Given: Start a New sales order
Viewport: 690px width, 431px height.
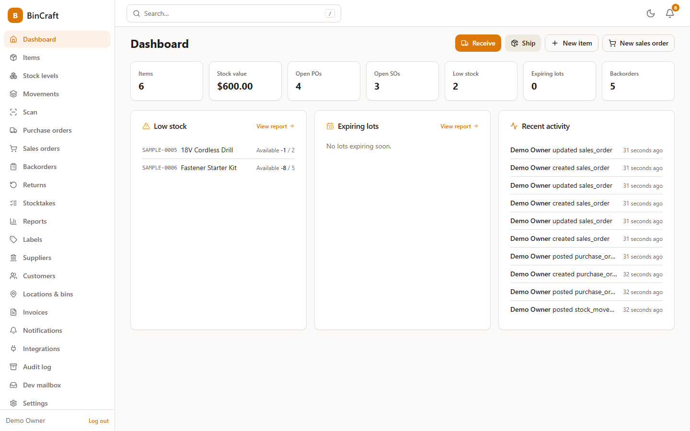Looking at the screenshot, I should coord(638,43).
